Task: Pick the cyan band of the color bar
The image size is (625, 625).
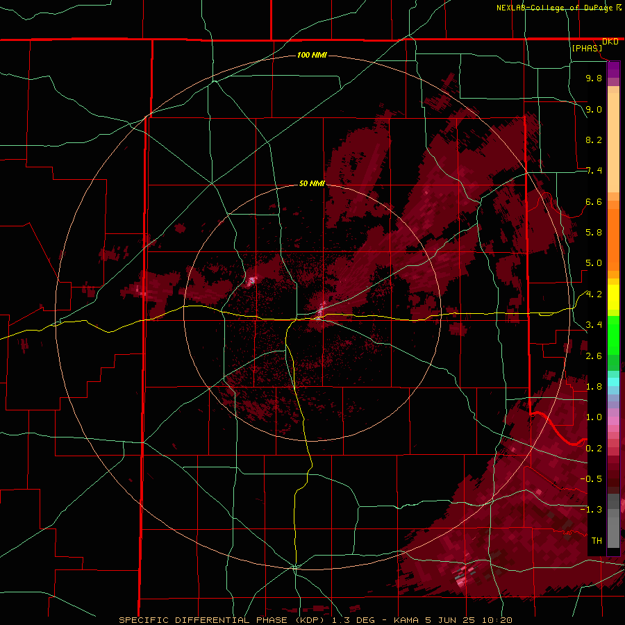Action: coord(613,381)
